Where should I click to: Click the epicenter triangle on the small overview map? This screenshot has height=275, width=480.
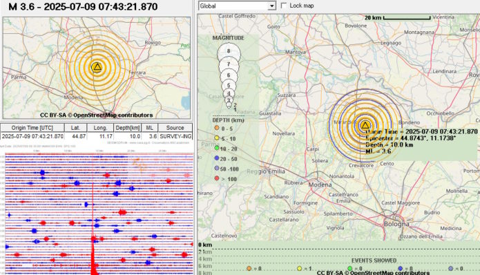97,67
